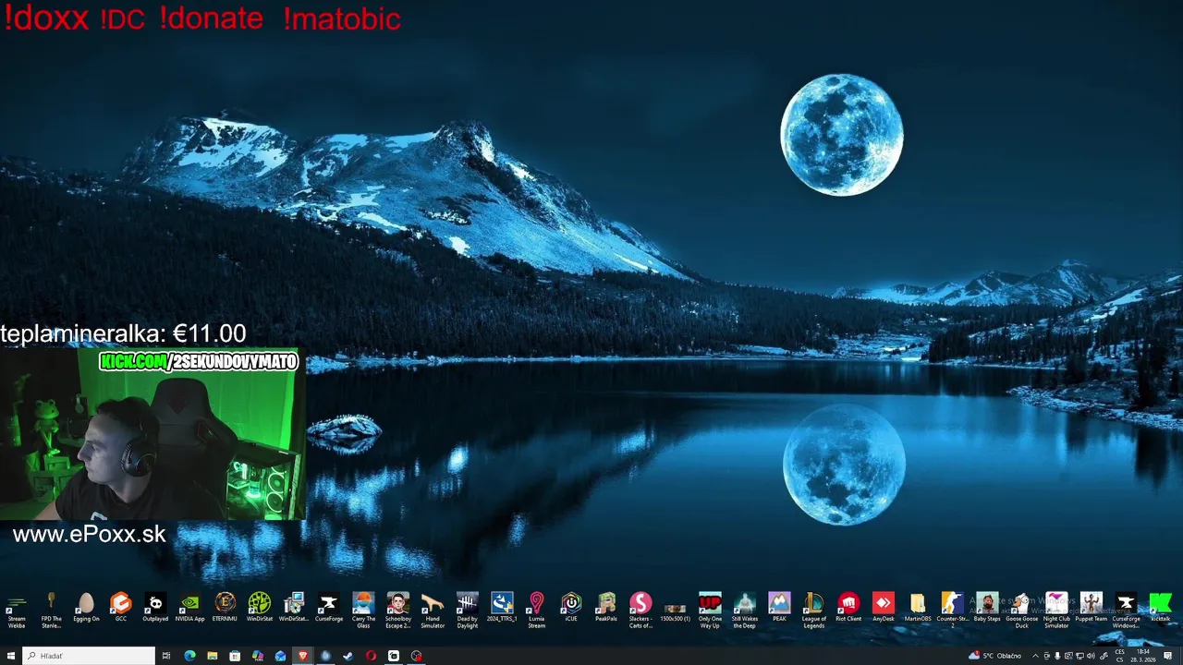This screenshot has height=665, width=1183.
Task: Open the volume control in the tray
Action: [x=1091, y=656]
